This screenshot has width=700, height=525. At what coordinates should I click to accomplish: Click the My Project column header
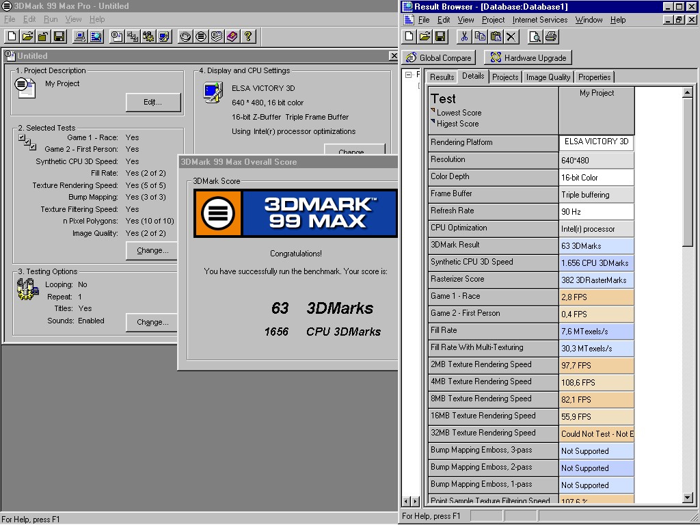[x=596, y=110]
